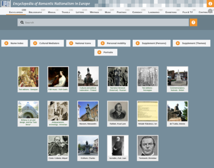Image resolution: width=214 pixels, height=168 pixels.
Task: Focus the Search input field
Action: pyautogui.click(x=103, y=22)
